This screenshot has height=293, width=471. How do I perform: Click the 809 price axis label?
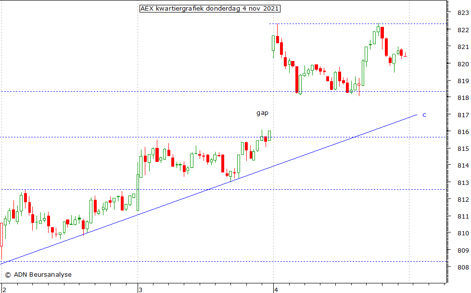(x=463, y=250)
